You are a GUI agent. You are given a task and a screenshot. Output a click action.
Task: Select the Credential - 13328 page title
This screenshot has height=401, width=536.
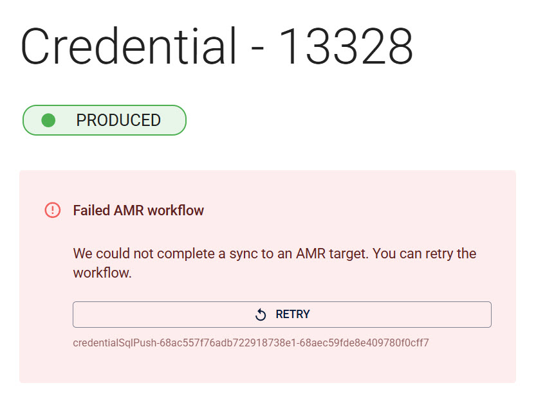tap(217, 45)
